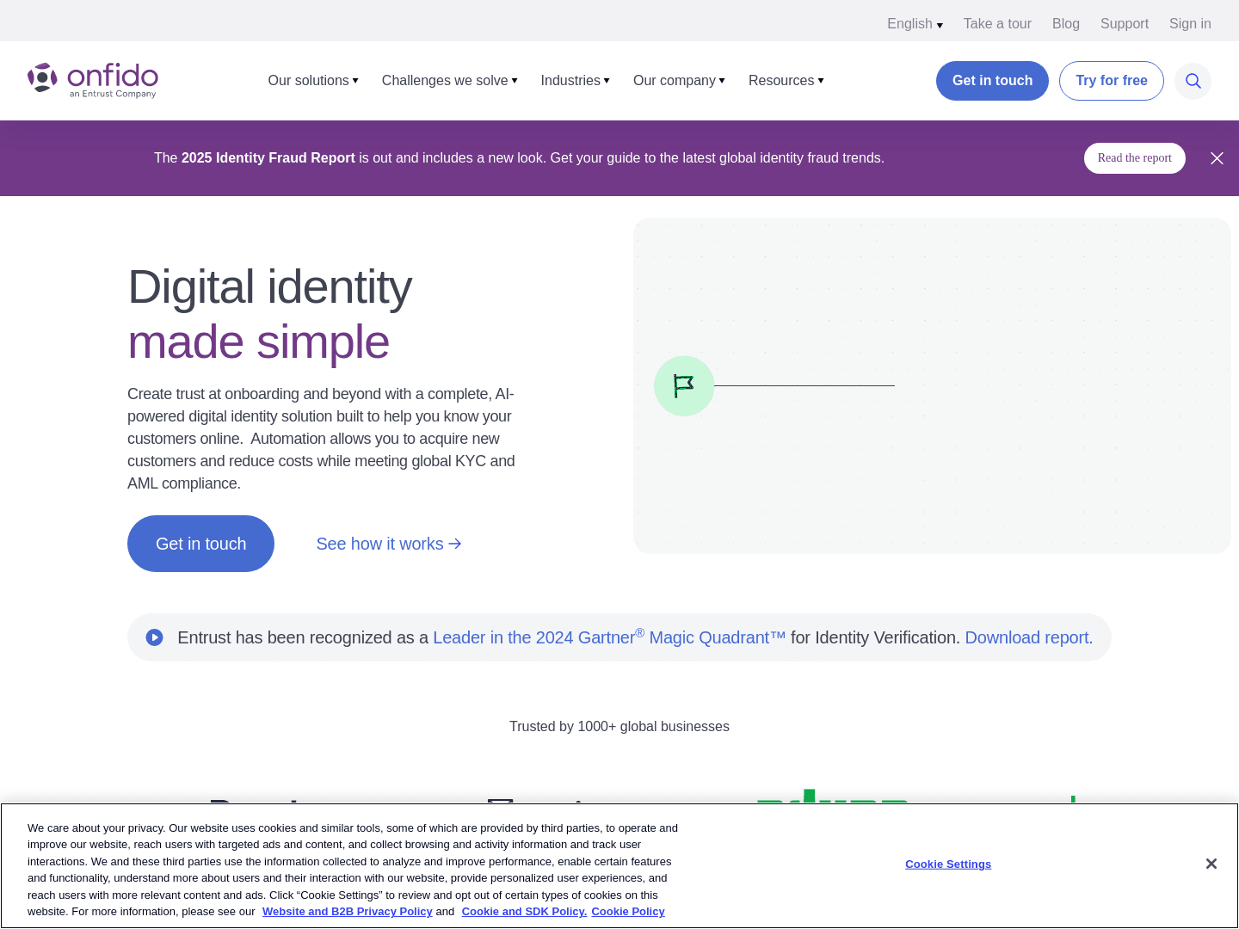Change language via the English selector
This screenshot has height=929, width=1239.
(914, 23)
